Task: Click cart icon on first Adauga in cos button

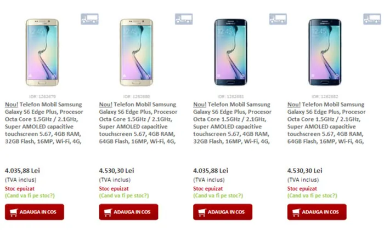Action: [x=15, y=212]
